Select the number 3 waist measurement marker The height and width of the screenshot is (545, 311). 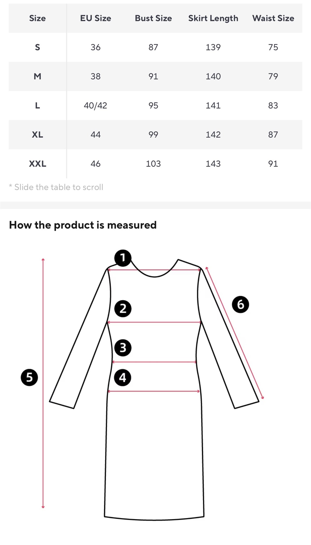coord(123,348)
